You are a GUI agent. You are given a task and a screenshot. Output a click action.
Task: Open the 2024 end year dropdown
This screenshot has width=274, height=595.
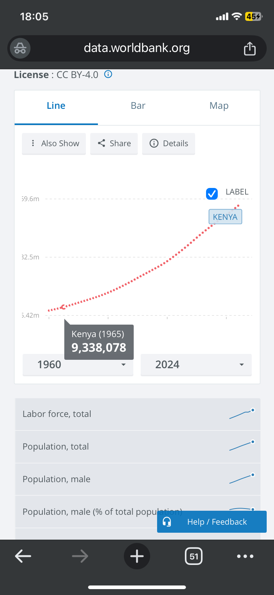[x=196, y=365]
